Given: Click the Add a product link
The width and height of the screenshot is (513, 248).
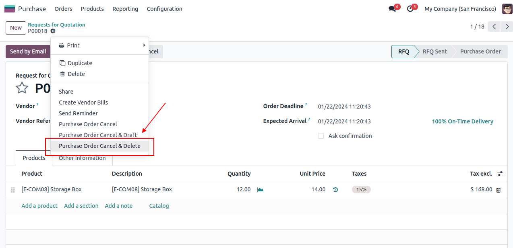Looking at the screenshot, I should [x=39, y=206].
